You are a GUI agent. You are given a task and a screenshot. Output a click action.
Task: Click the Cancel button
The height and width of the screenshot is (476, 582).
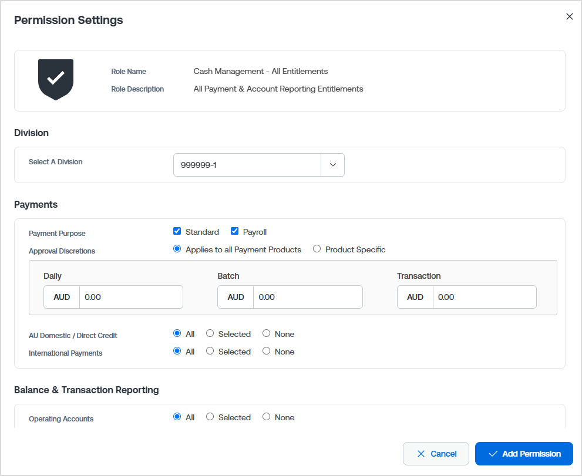pyautogui.click(x=436, y=453)
